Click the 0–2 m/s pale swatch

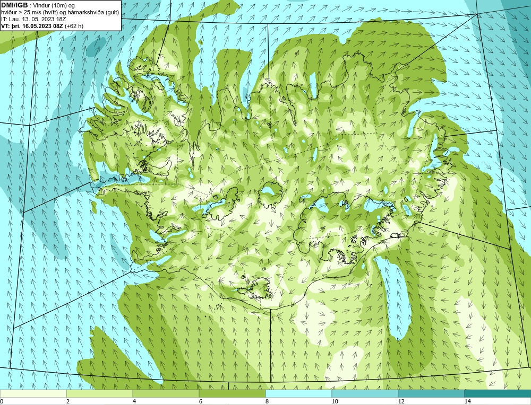tap(33, 393)
